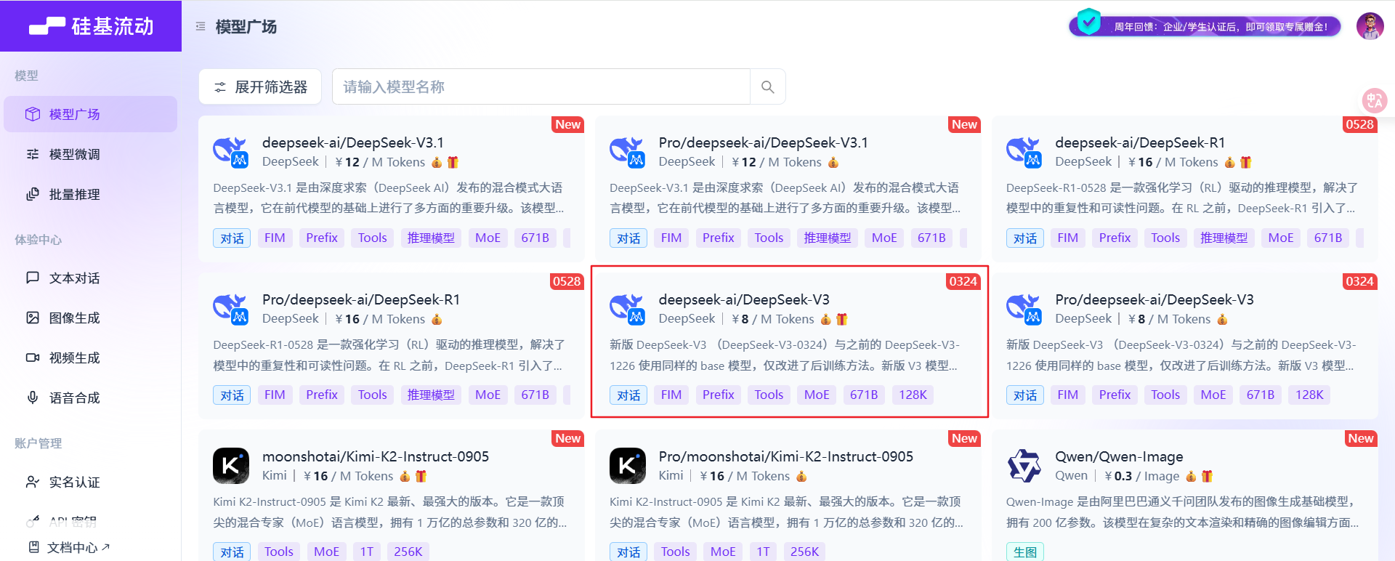
Task: Click DeepSeek logo on deepseek-ai/DeepSeek-V3 card
Action: pos(628,309)
